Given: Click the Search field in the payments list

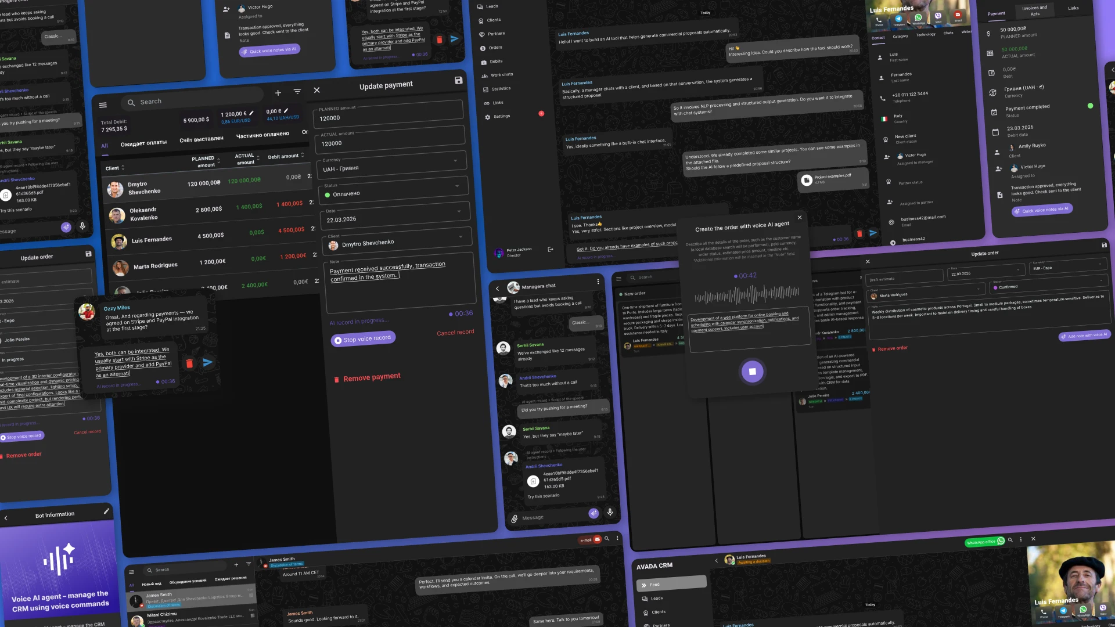Looking at the screenshot, I should (x=192, y=98).
